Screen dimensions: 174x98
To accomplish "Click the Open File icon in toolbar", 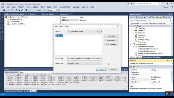I will pyautogui.click(x=17, y=10).
